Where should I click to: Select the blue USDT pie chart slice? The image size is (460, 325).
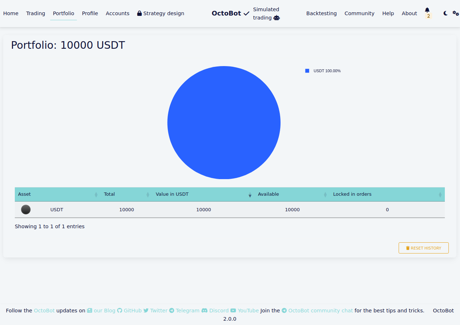224,122
